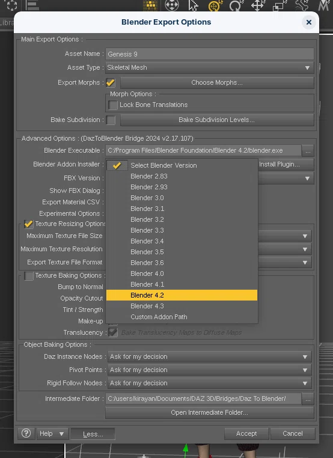This screenshot has width=333, height=458.
Task: Click the Opacity Cutout label
Action: 82,298
